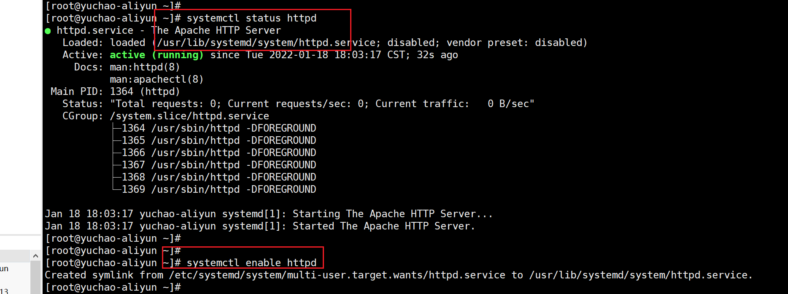Select process 1369 in the CGroup tree
Image resolution: width=788 pixels, height=294 pixels.
tap(219, 189)
